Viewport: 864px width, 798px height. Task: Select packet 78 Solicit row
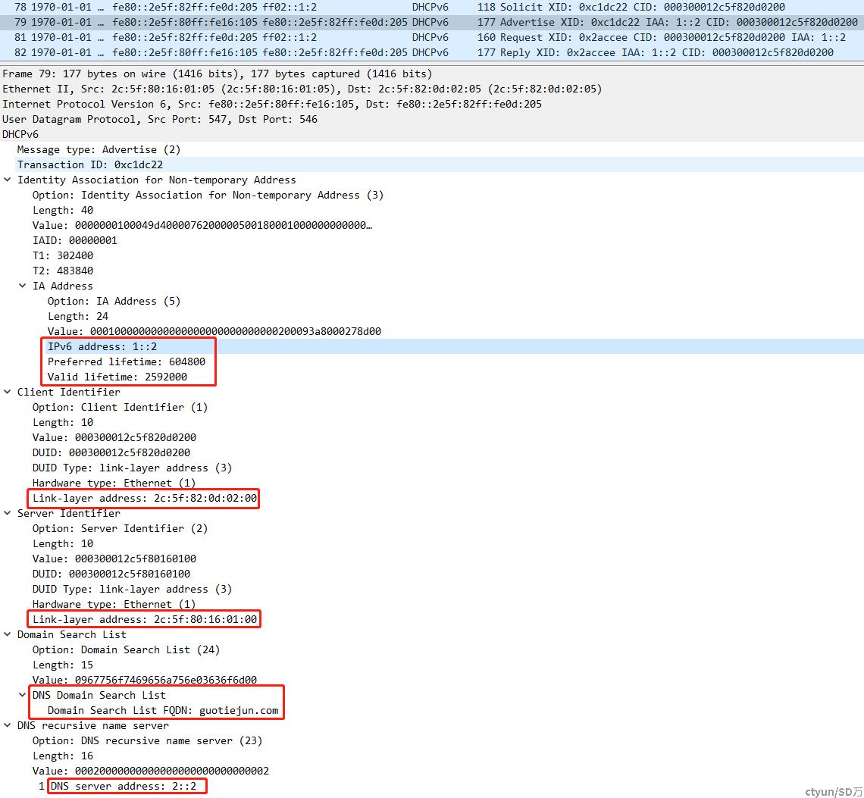tap(432, 7)
